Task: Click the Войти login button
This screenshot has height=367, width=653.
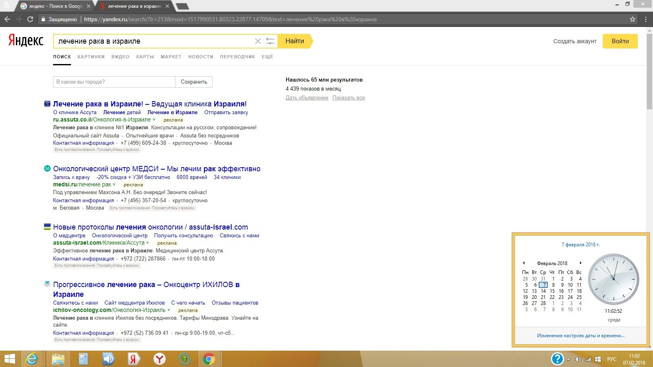Action: tap(620, 41)
